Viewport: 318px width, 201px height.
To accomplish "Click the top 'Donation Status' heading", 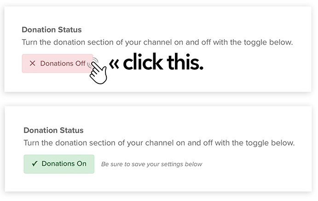I will point(52,30).
